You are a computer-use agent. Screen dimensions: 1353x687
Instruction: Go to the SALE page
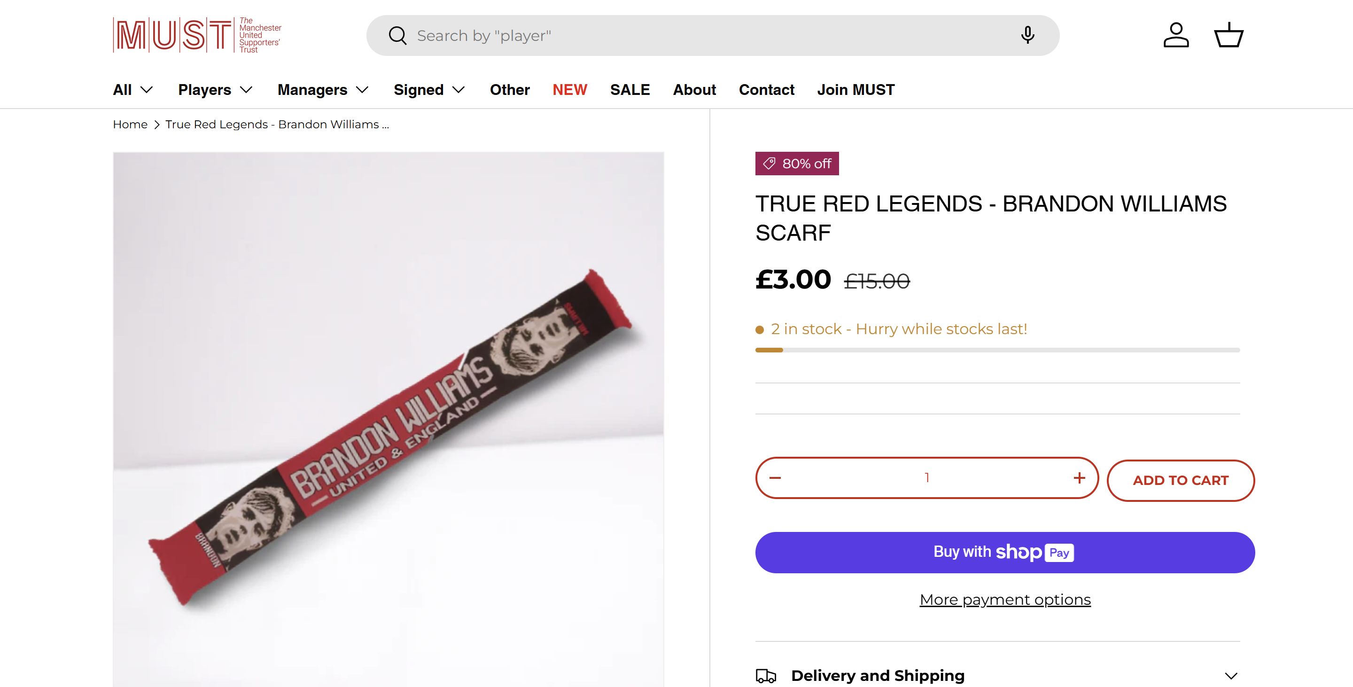(630, 90)
